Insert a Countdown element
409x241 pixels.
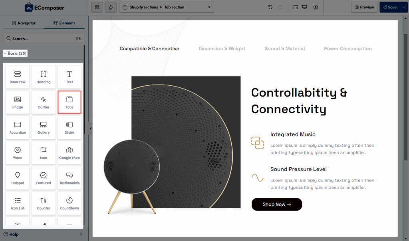tap(69, 203)
